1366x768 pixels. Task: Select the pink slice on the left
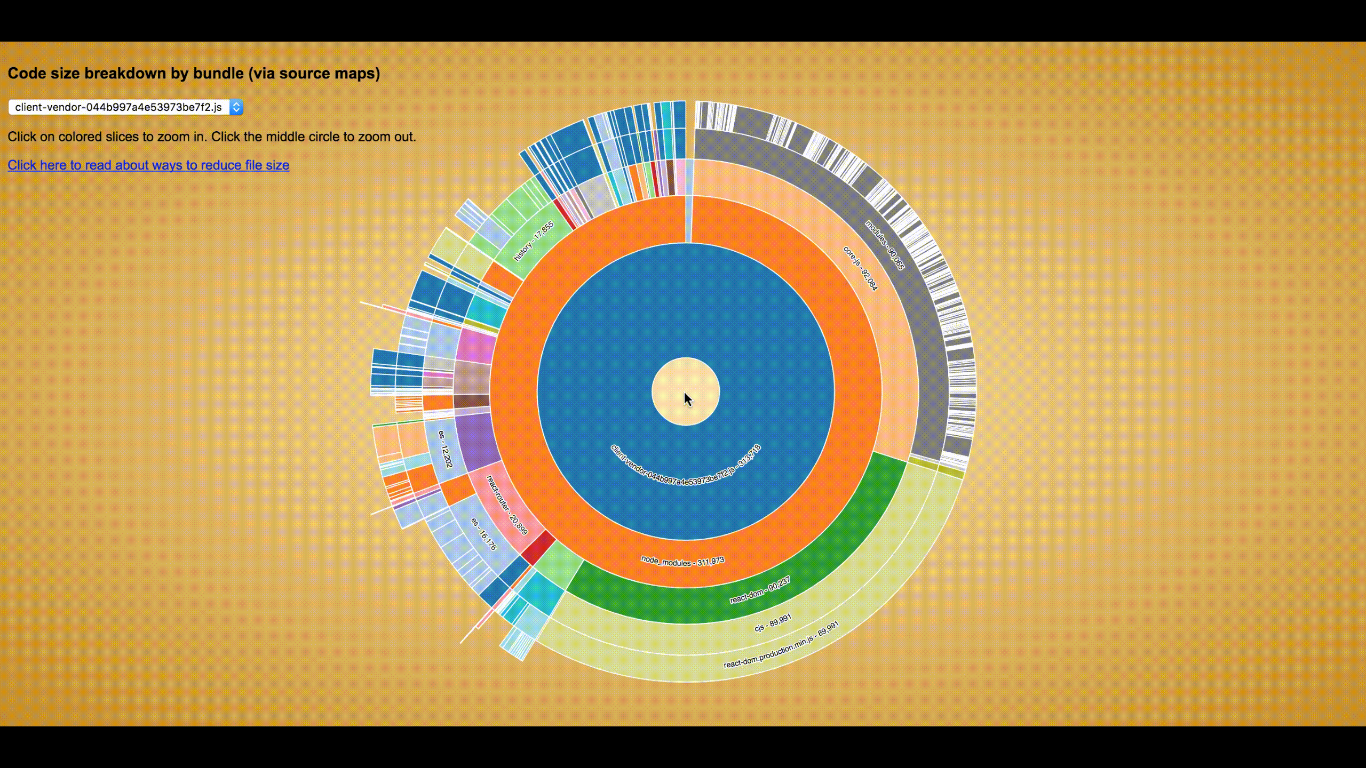coord(476,347)
